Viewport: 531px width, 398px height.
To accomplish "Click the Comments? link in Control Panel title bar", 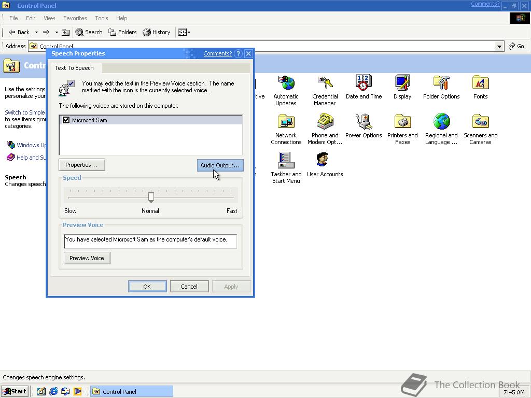I will coord(485,4).
